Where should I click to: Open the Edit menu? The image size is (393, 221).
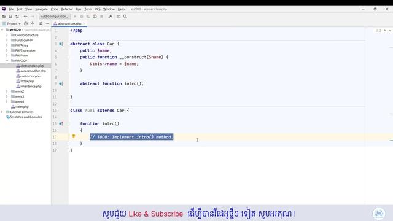pos(20,9)
